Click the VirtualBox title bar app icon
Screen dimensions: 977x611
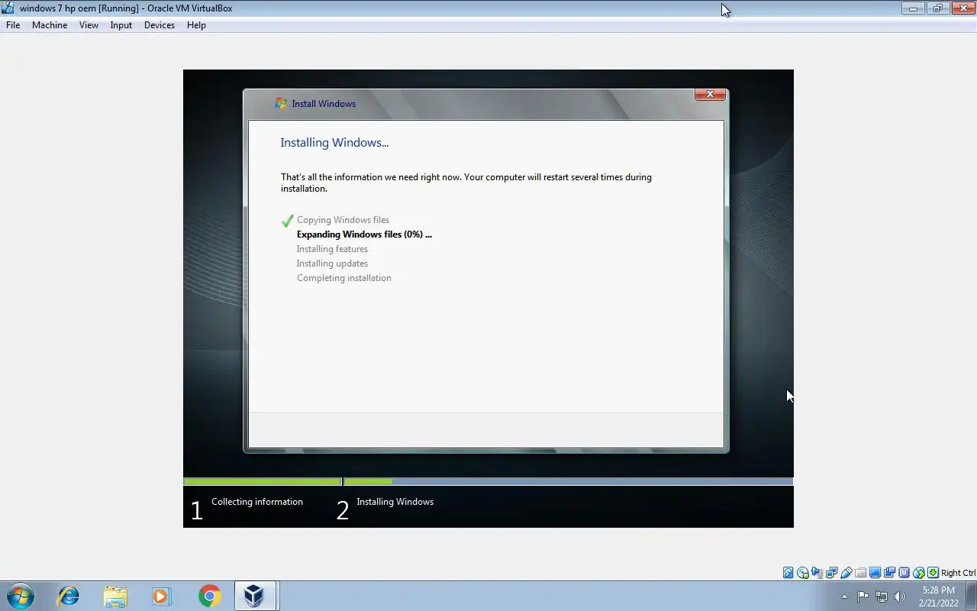tap(8, 8)
